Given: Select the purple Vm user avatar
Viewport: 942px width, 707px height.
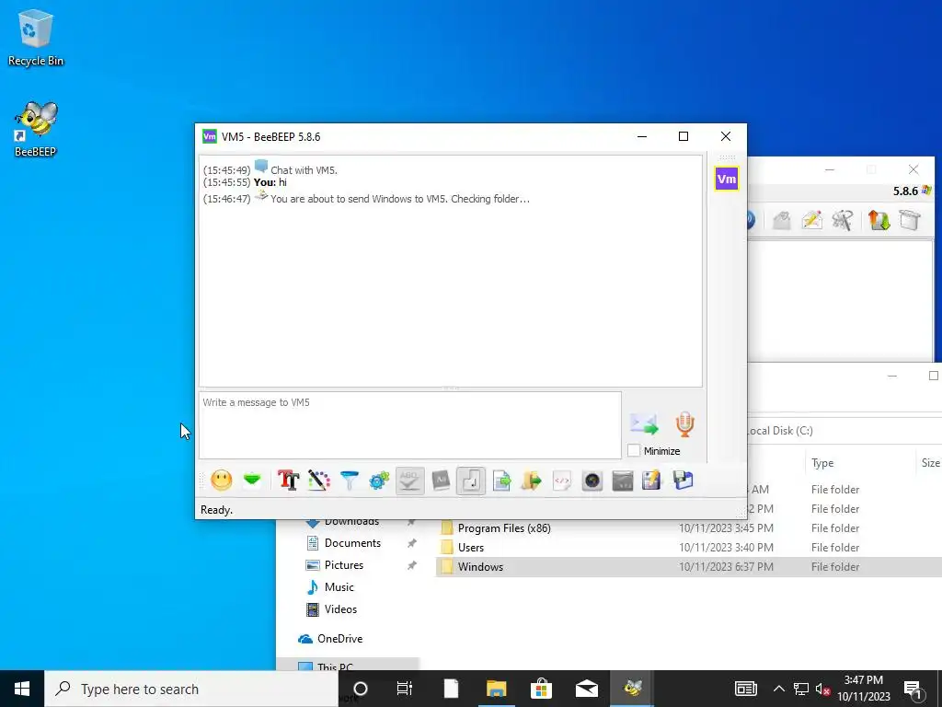Looking at the screenshot, I should [727, 179].
